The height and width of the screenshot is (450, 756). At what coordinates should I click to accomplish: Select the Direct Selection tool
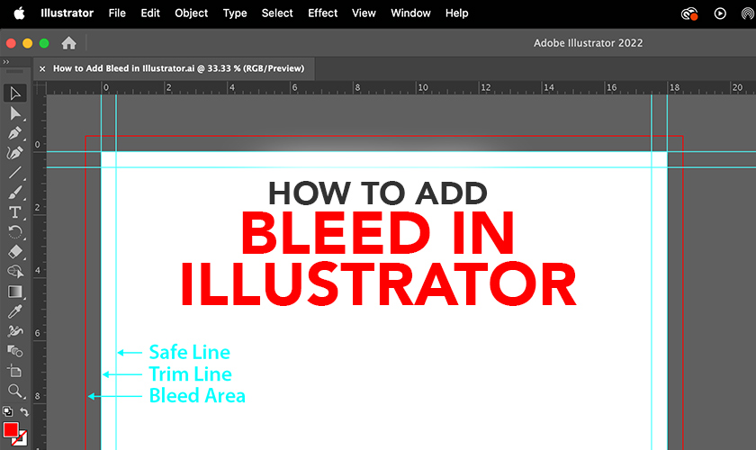pyautogui.click(x=15, y=113)
